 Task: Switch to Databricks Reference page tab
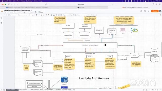(x=49, y=90)
